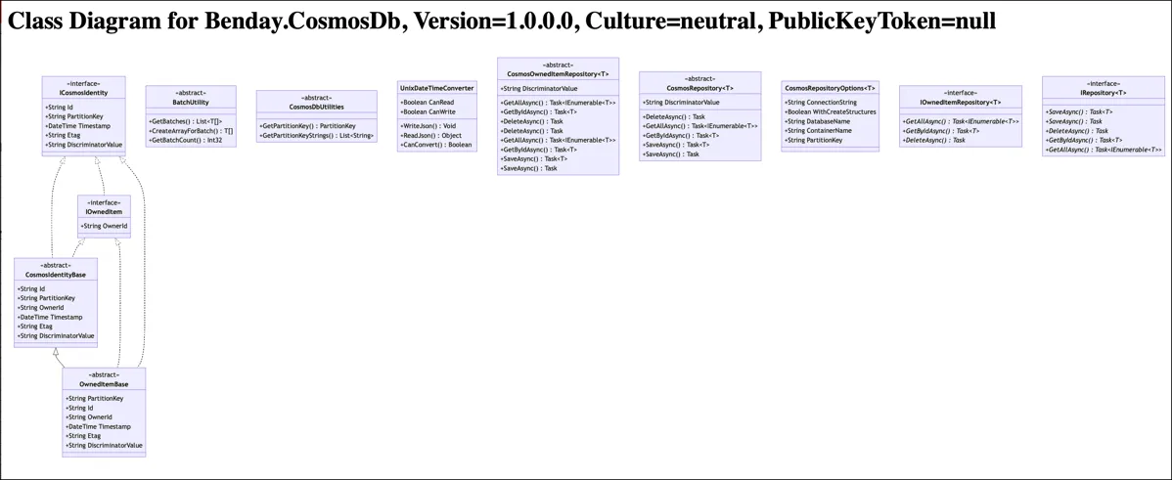Click String ContainerName property
Viewport: 1172px width, 480px height.
click(x=819, y=131)
